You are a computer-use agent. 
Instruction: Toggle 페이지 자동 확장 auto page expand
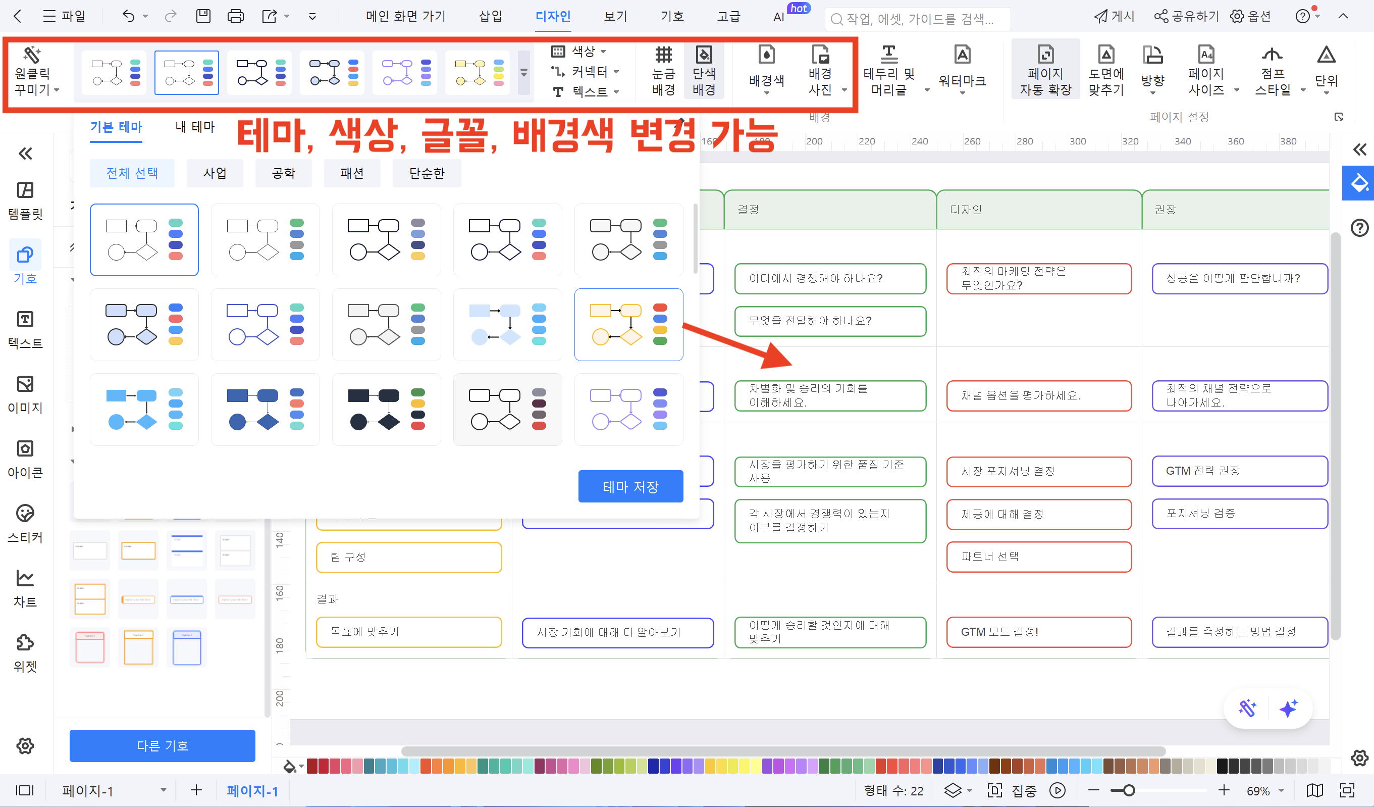pyautogui.click(x=1045, y=70)
